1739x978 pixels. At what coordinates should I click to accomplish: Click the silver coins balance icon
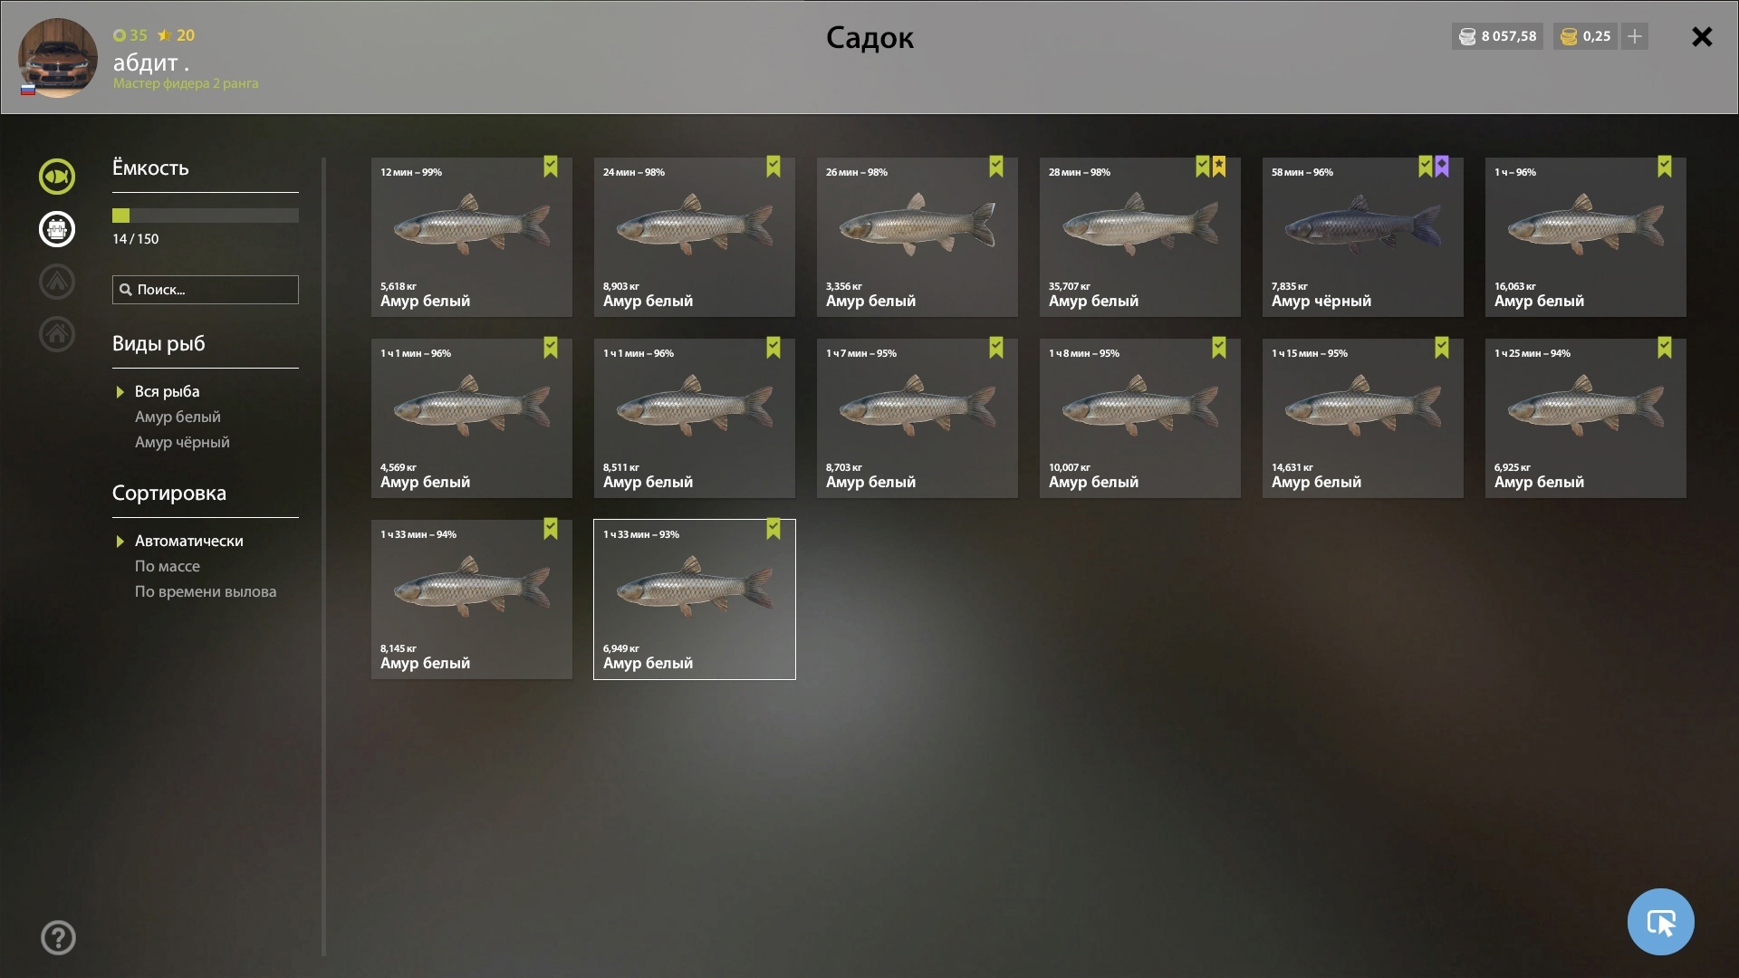pos(1467,37)
